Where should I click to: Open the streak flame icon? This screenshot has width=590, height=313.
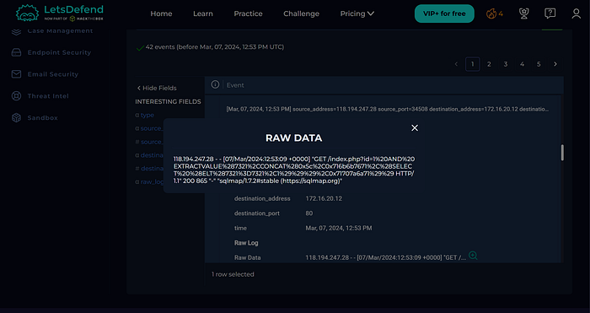pos(491,14)
